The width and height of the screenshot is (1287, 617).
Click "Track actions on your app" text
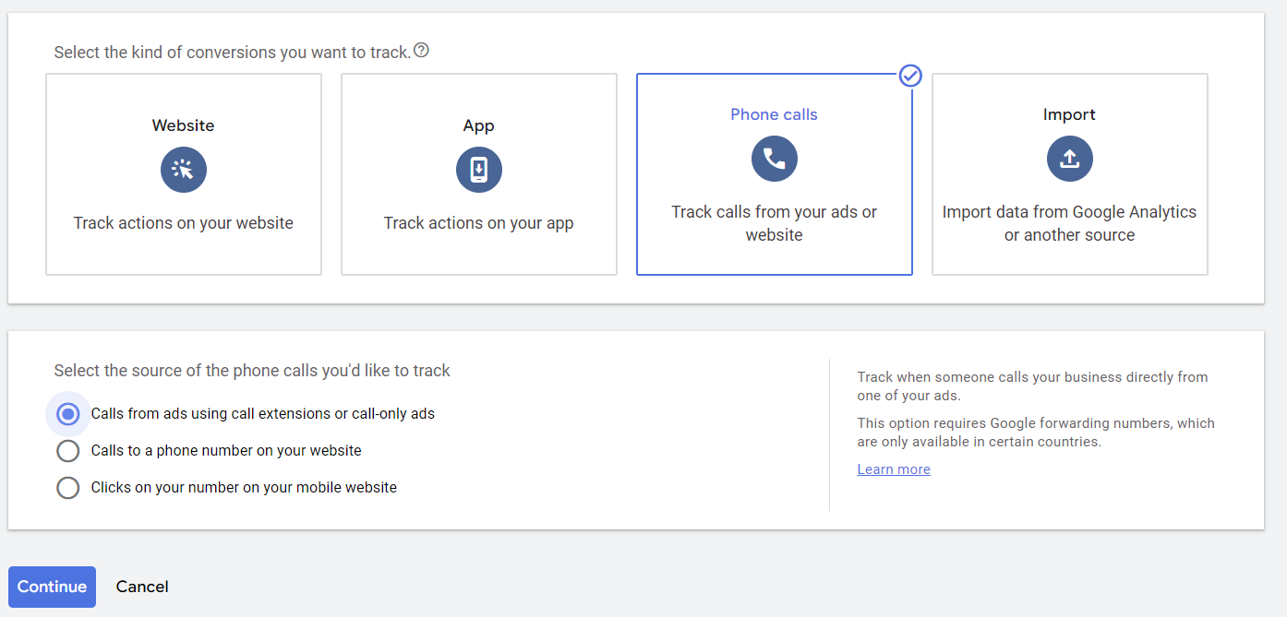pyautogui.click(x=479, y=223)
